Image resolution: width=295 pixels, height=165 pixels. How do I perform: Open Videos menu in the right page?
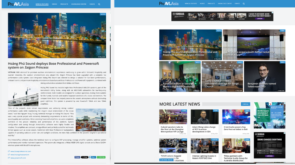pos(202,4)
